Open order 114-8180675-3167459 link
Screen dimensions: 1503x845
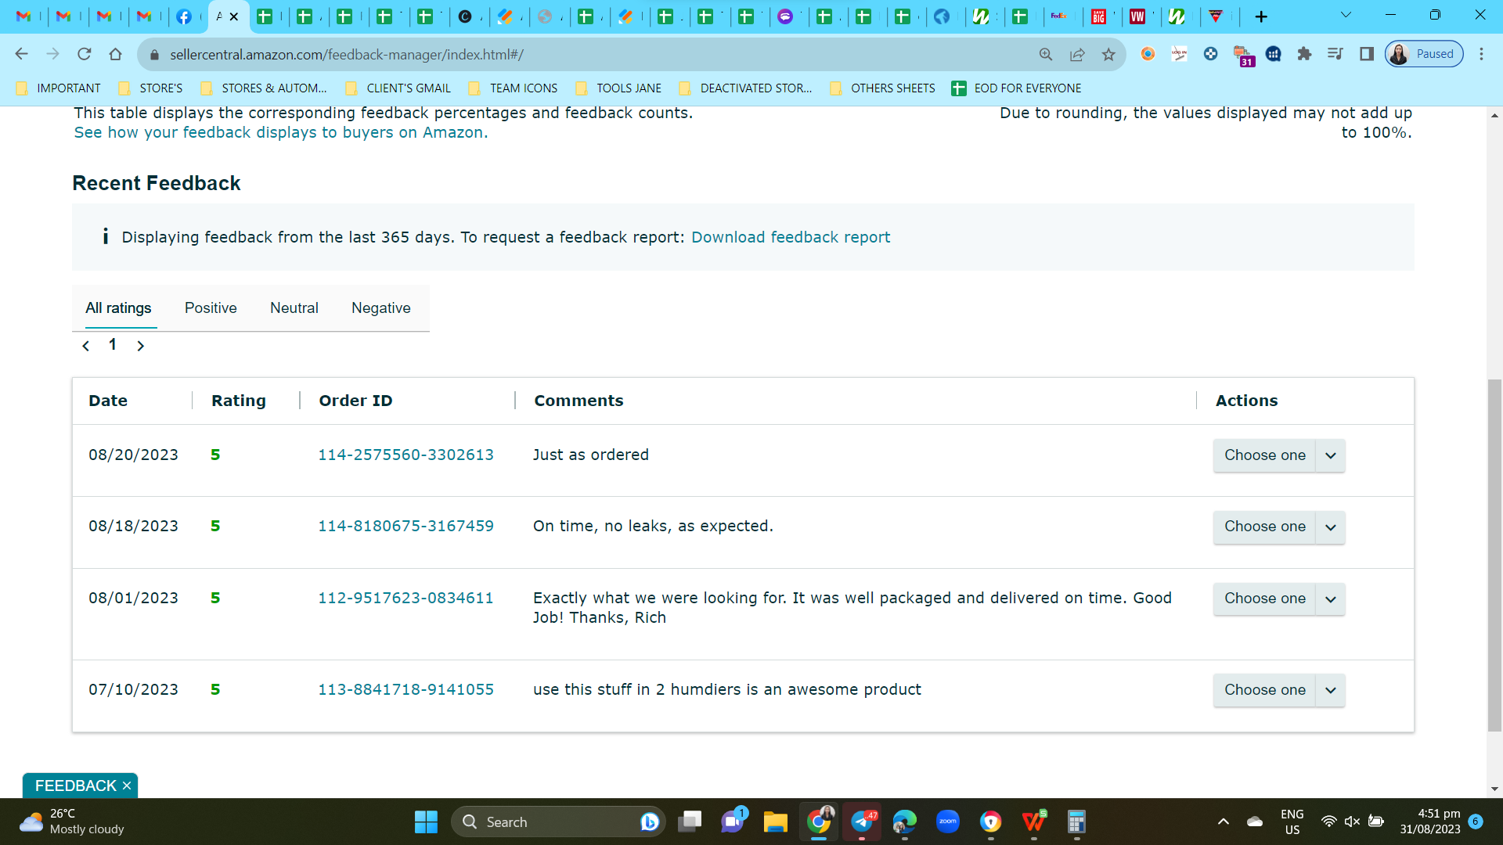click(405, 527)
